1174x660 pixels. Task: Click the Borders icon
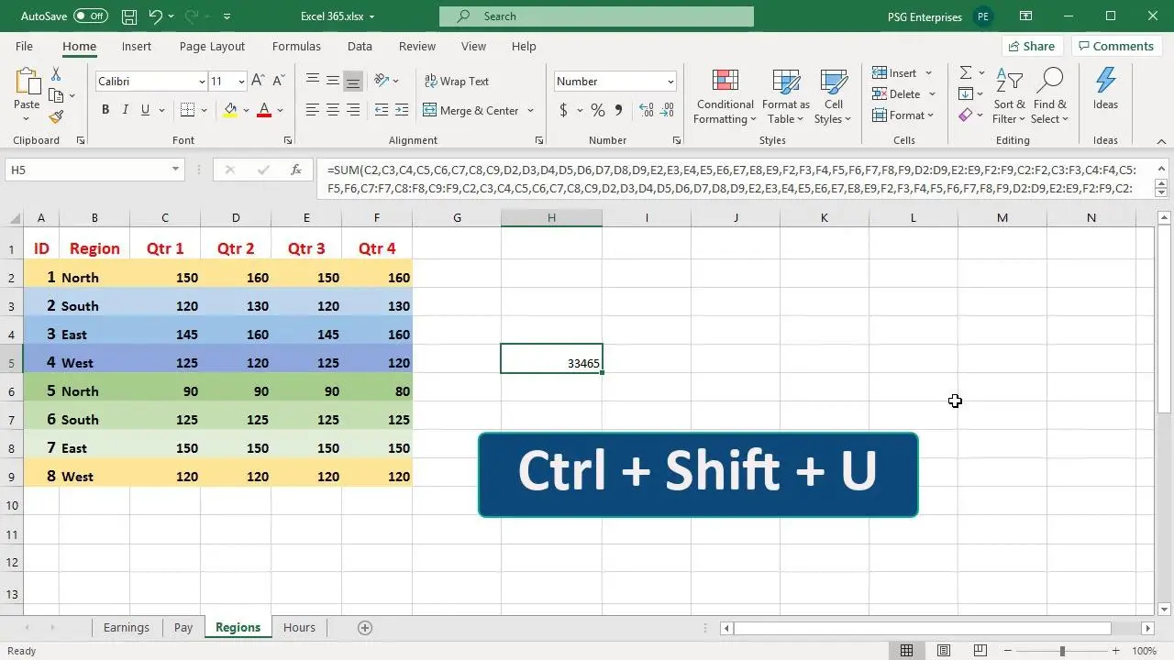(x=187, y=110)
